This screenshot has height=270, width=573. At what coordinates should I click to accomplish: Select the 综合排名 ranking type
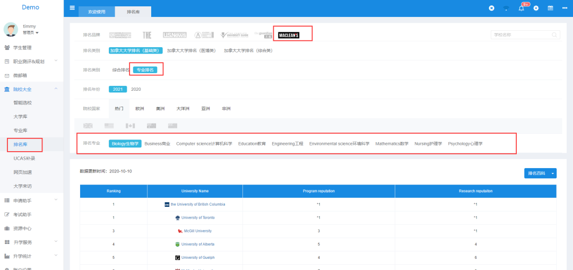(120, 70)
